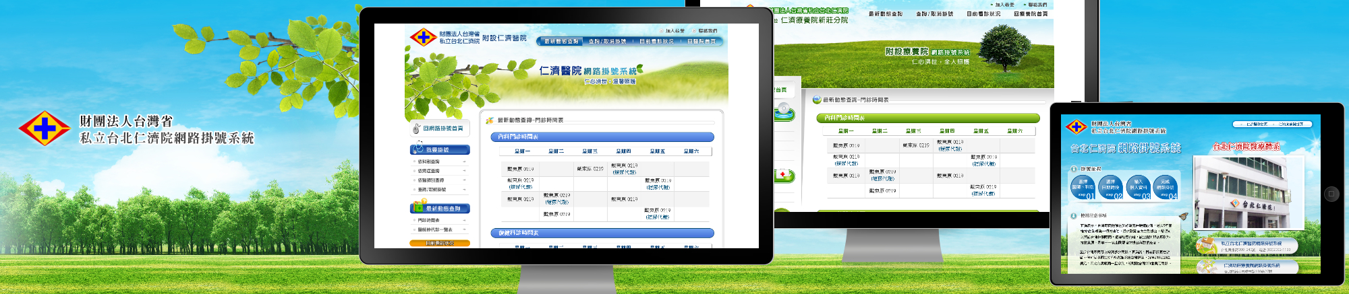Select 依醫師別查詢 in left sidebar
The height and width of the screenshot is (294, 1349).
431,180
